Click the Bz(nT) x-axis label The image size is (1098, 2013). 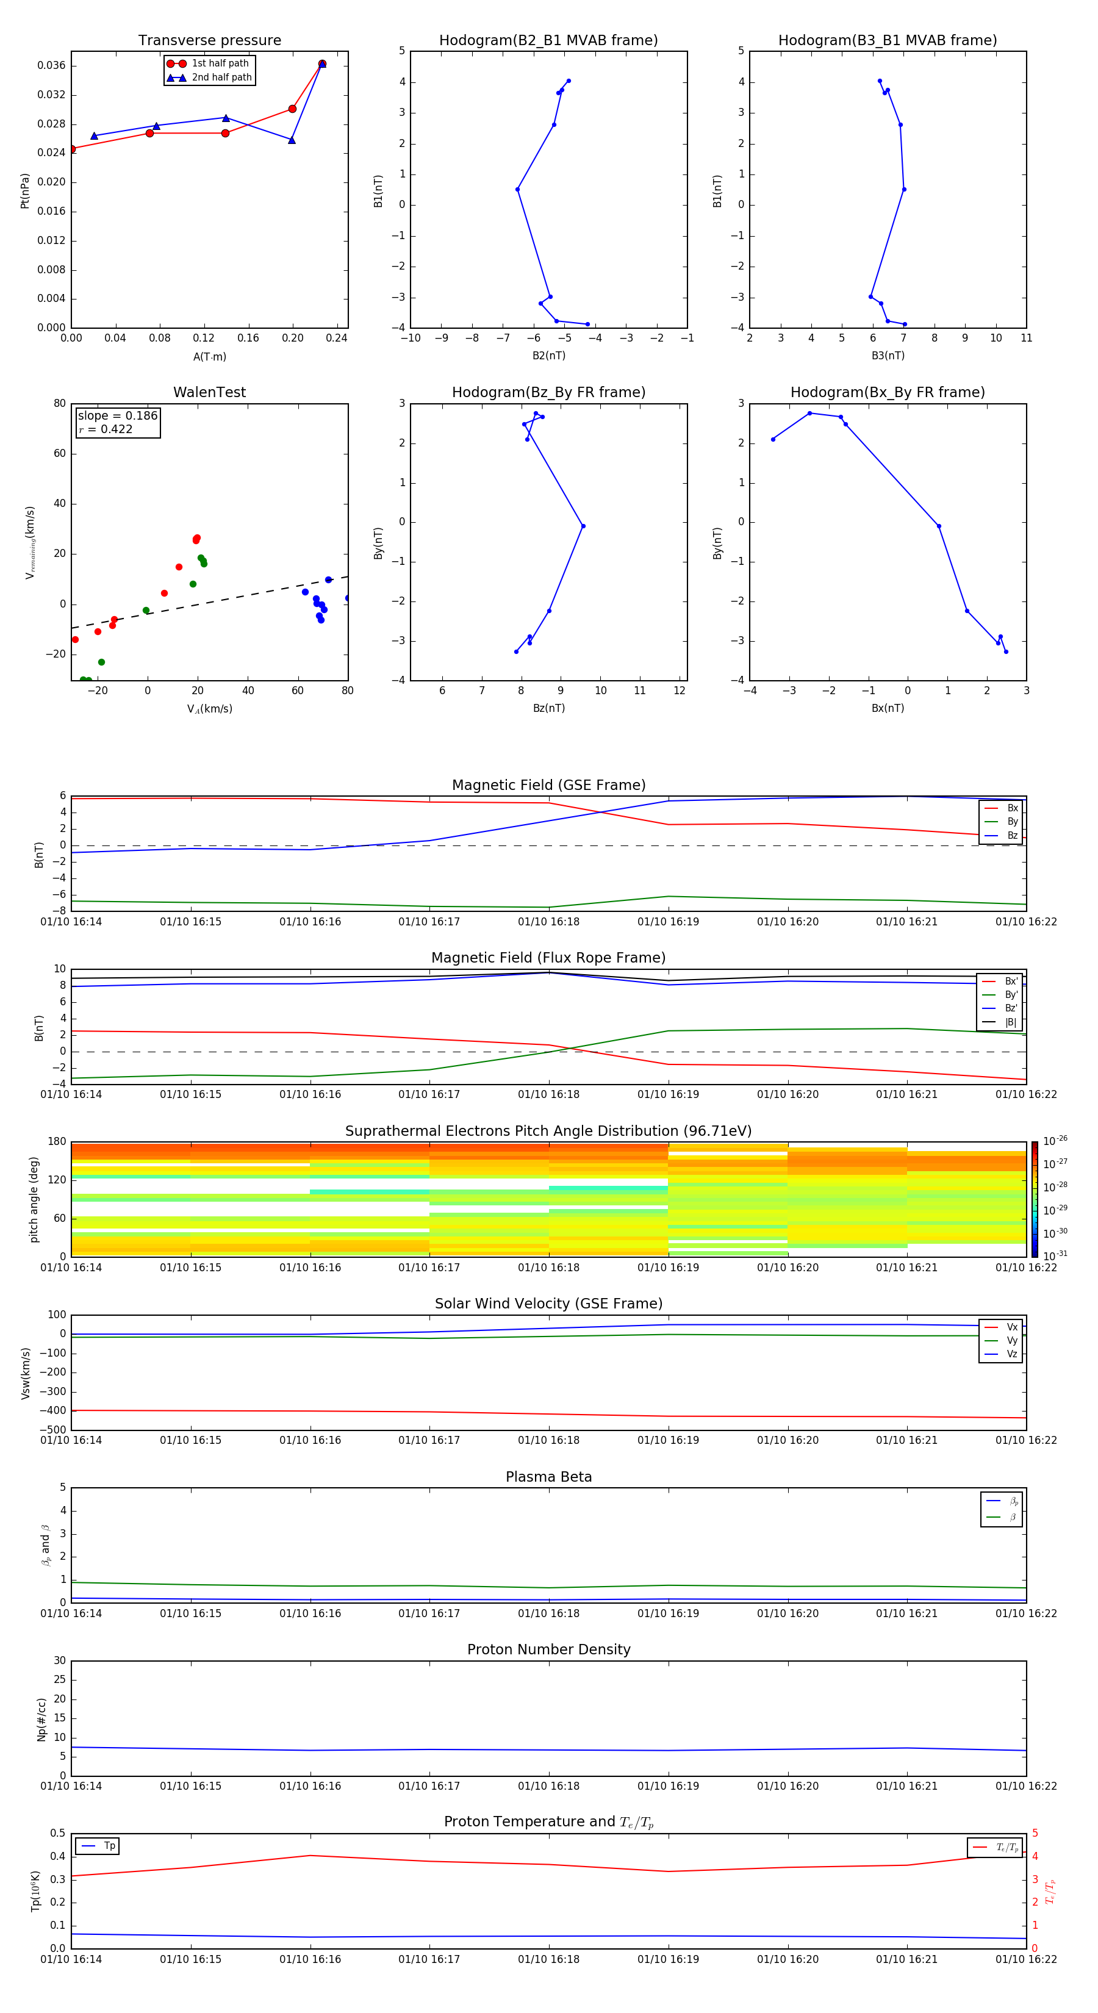[x=548, y=709]
